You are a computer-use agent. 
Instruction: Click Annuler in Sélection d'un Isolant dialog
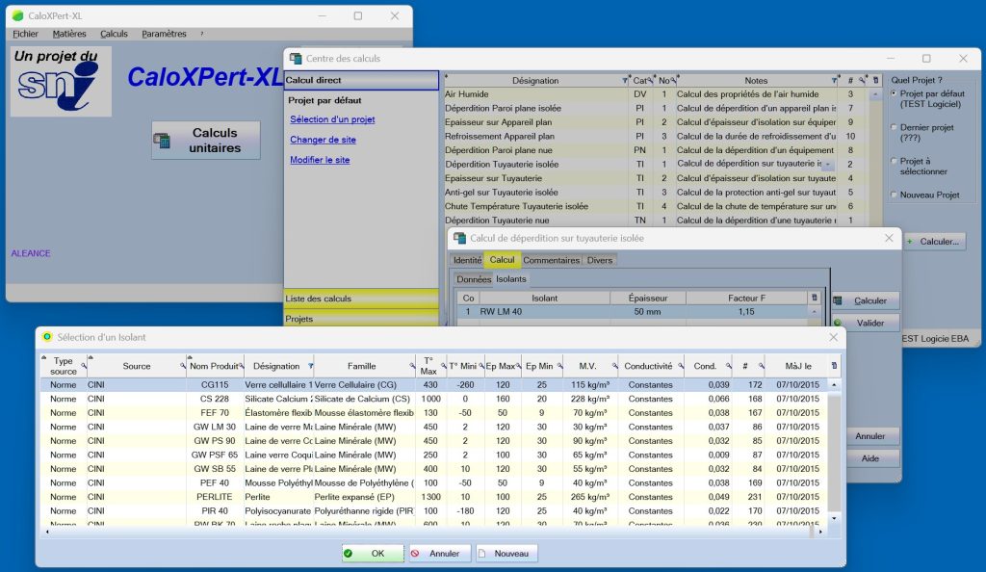tap(439, 554)
